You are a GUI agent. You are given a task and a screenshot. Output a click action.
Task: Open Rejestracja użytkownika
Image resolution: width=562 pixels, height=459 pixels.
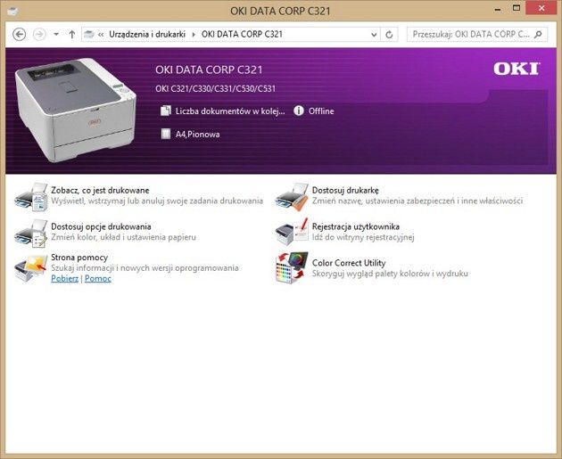click(356, 226)
